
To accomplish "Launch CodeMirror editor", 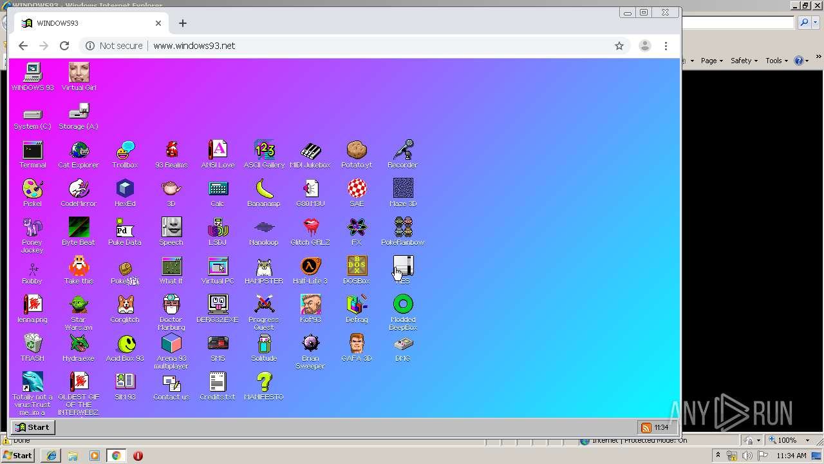I will 79,193.
